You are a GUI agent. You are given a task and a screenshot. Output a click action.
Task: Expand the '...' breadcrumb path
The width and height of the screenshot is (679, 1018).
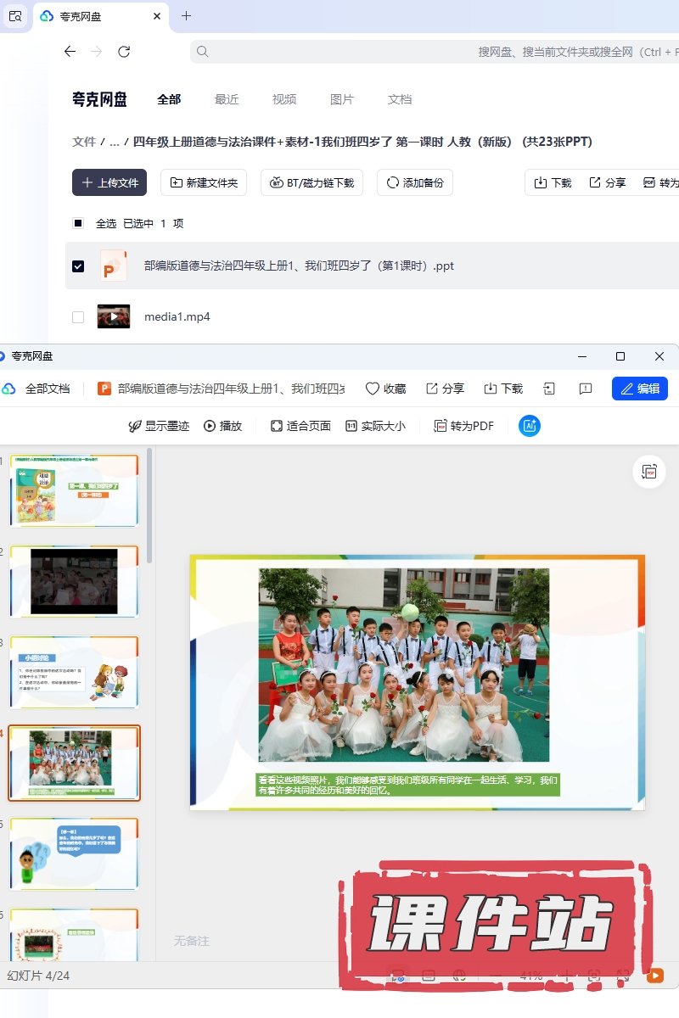pyautogui.click(x=114, y=142)
